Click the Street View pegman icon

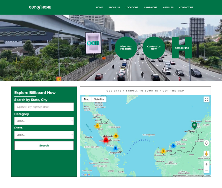tap(206, 154)
